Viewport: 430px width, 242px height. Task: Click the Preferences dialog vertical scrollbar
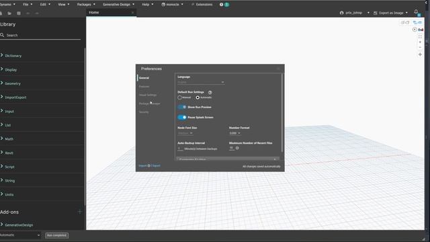coord(282,112)
